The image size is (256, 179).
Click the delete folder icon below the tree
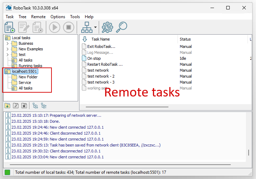coord(24,106)
